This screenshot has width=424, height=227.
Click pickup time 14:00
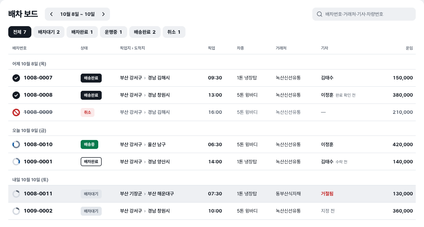point(215,162)
